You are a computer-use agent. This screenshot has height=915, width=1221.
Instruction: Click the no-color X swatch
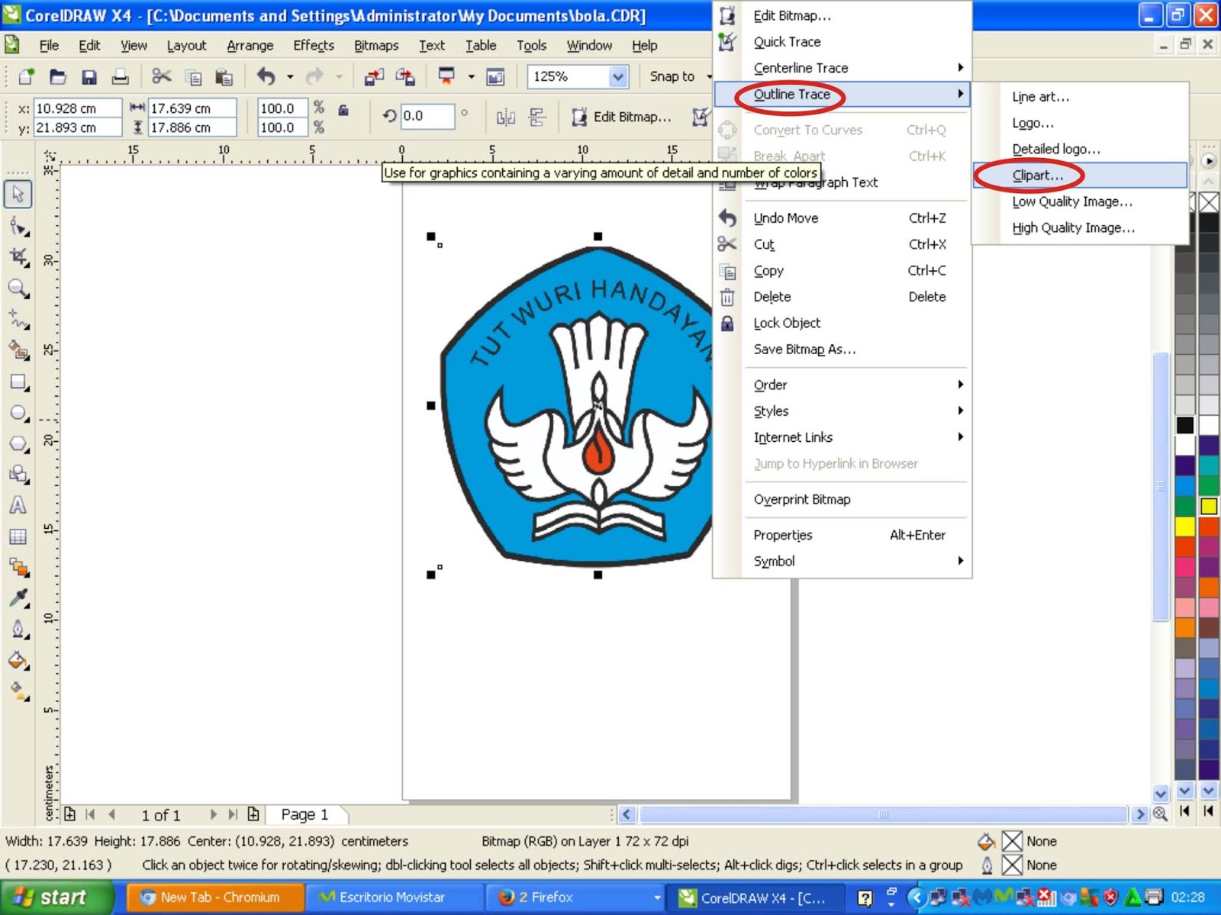pos(1209,202)
